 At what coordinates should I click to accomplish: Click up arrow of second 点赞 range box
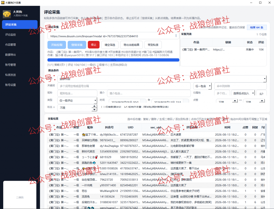(x=262, y=101)
